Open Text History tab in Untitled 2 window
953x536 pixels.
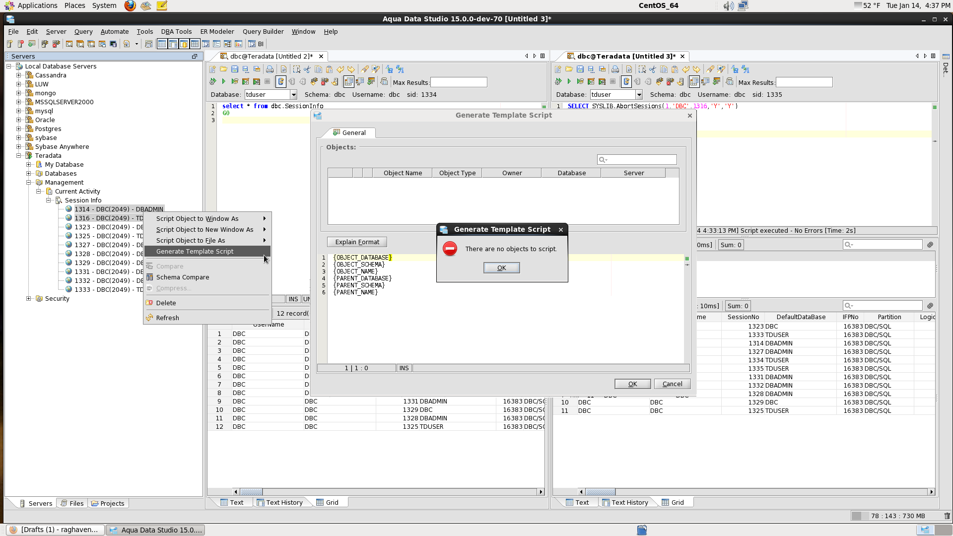point(279,502)
